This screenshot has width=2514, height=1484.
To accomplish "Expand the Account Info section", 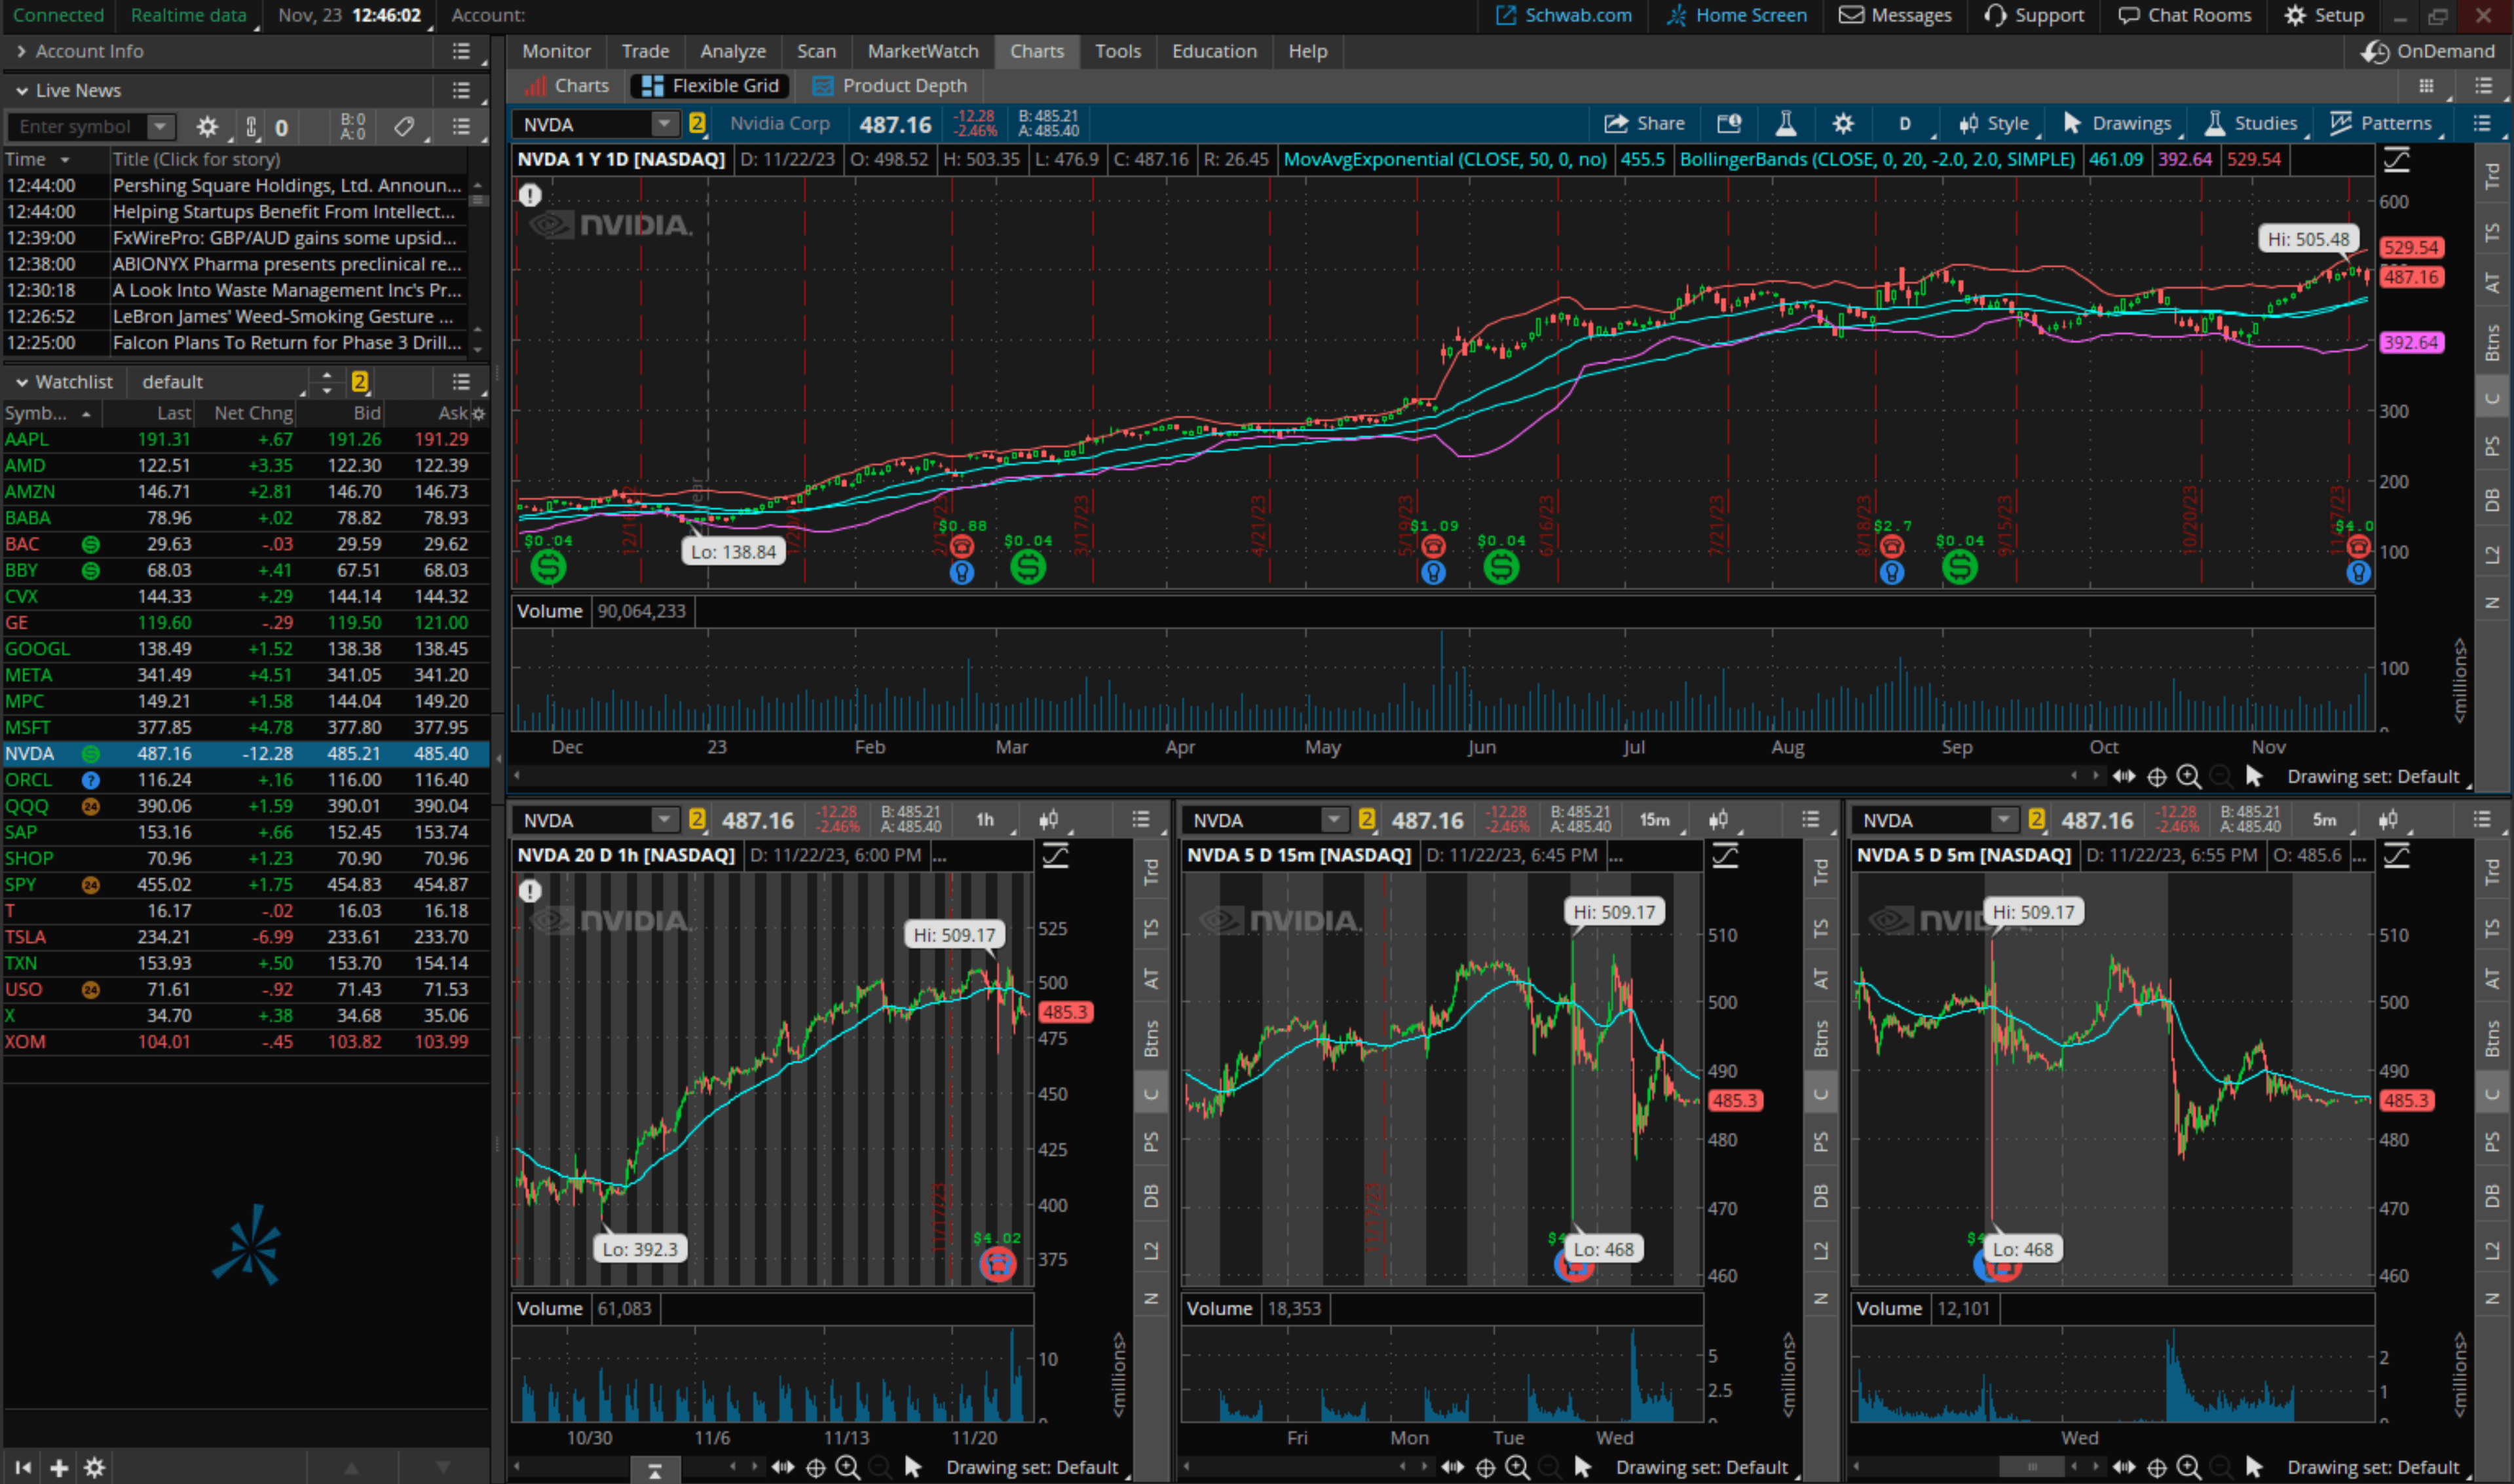I will pos(22,51).
